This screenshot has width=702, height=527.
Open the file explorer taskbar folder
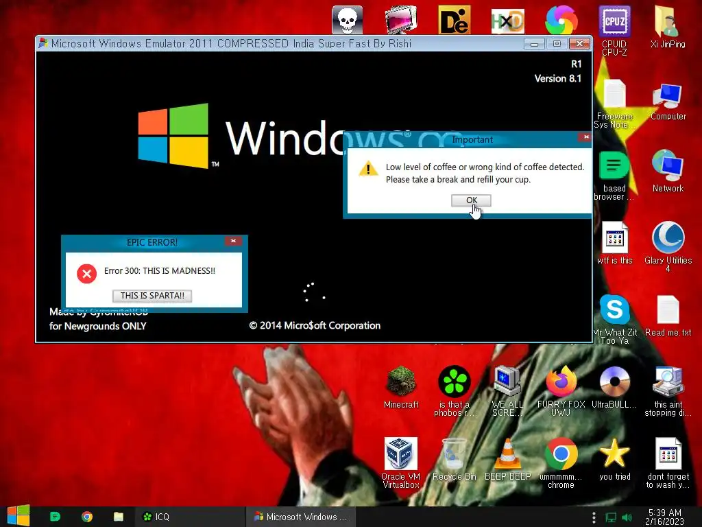(x=119, y=517)
